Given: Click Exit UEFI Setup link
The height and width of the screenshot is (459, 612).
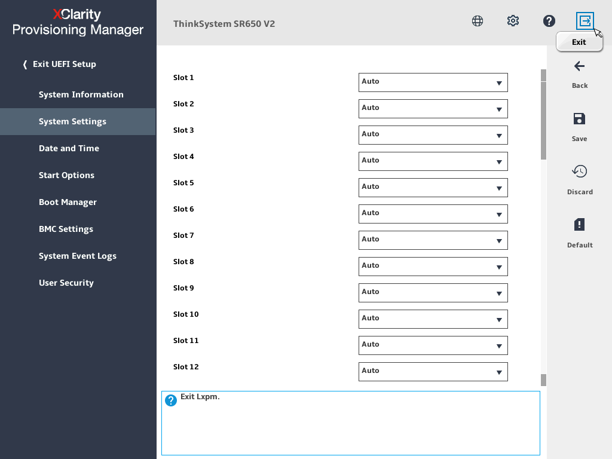Looking at the screenshot, I should click(60, 64).
